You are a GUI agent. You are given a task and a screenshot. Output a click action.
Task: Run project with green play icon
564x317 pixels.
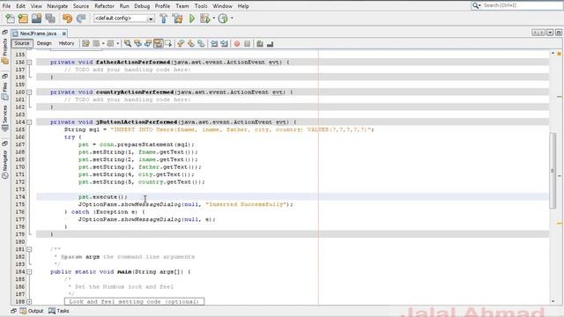192,18
